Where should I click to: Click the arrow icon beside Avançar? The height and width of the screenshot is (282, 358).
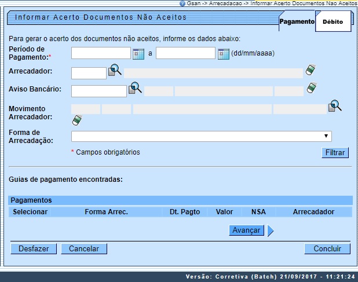click(271, 231)
